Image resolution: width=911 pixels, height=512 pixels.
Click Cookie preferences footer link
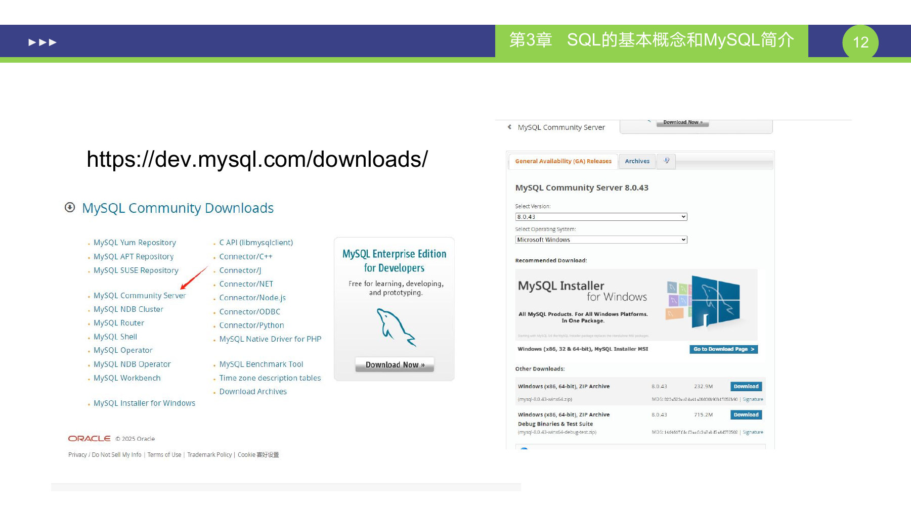coord(258,455)
